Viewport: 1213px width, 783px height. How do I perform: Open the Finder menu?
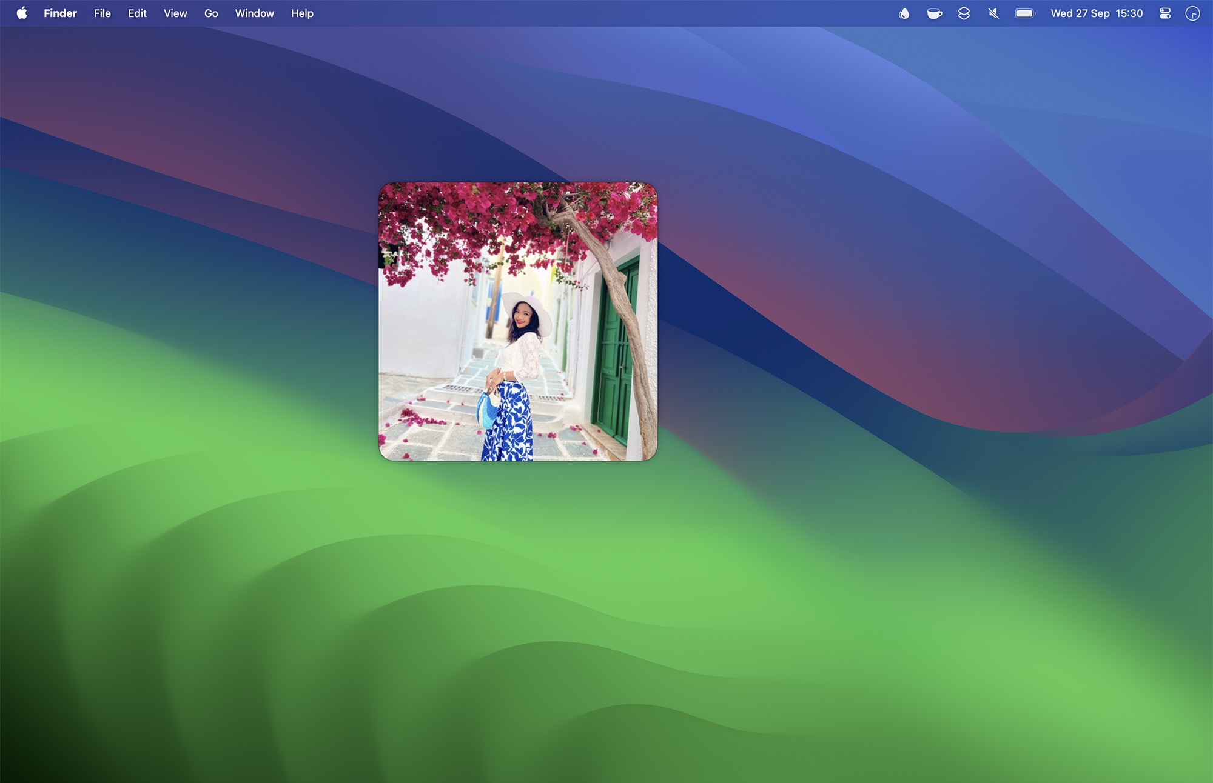pos(60,13)
